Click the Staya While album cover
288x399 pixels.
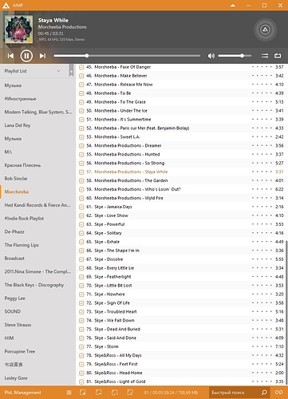[18, 29]
